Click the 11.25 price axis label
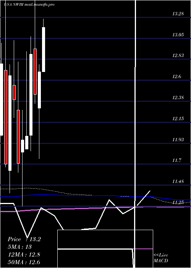 tap(178, 203)
